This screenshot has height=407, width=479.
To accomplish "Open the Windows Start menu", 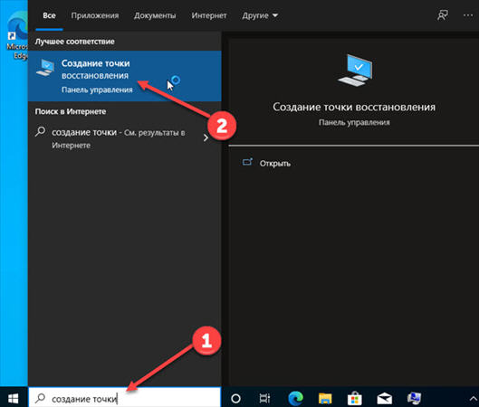I will (14, 398).
